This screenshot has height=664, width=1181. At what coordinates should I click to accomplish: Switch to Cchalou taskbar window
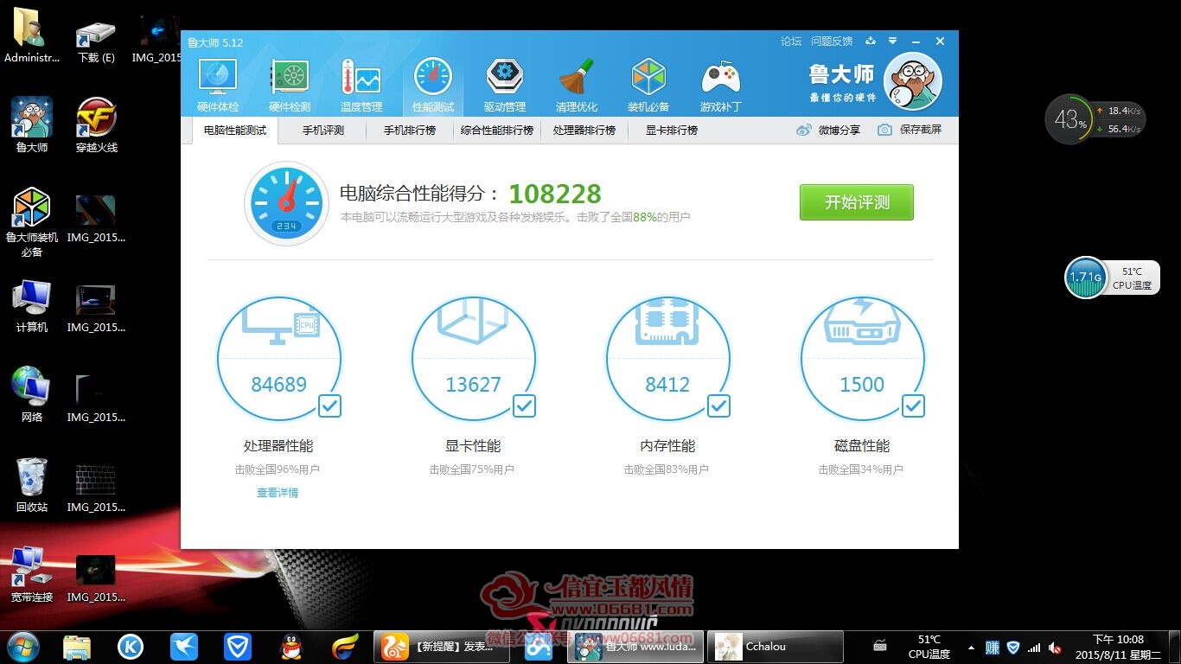click(x=775, y=647)
